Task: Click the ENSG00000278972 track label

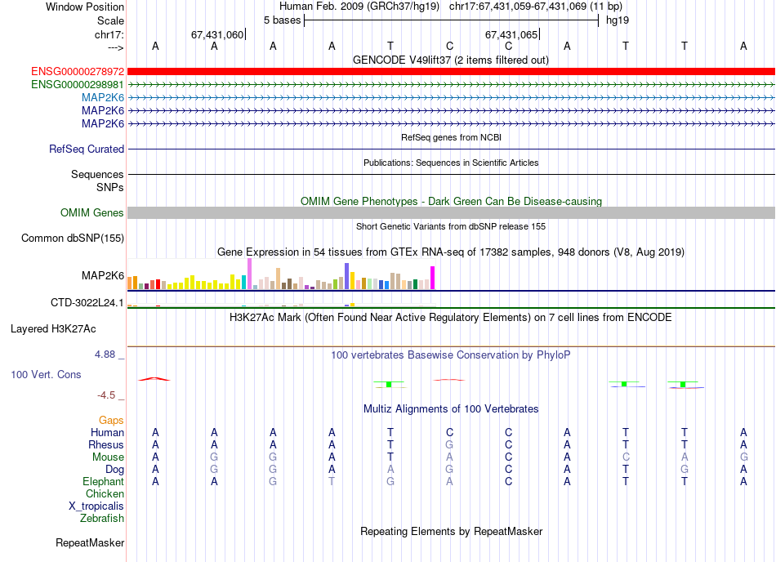Action: 78,72
